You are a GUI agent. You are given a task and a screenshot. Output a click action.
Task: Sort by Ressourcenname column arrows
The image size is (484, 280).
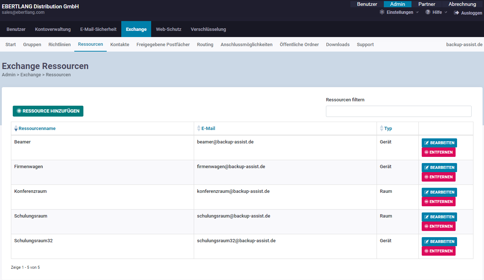(x=16, y=129)
